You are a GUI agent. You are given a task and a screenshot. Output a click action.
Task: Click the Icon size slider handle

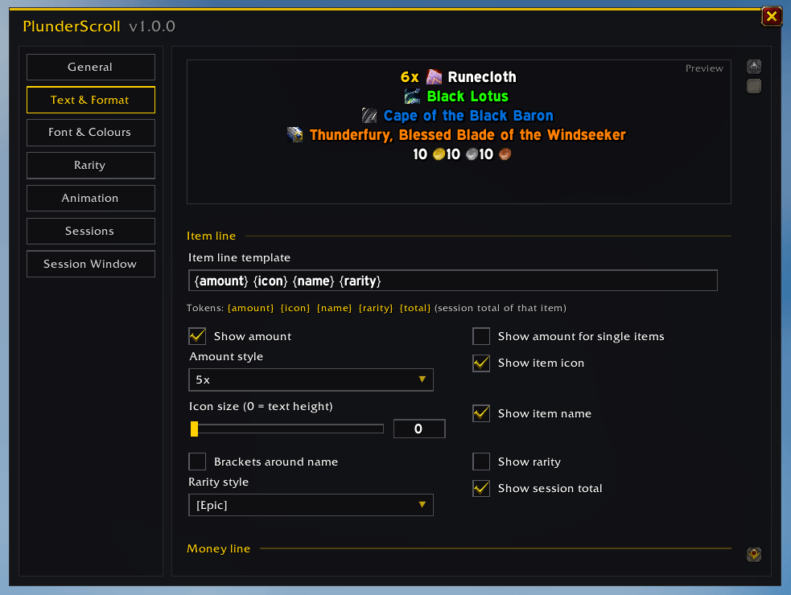pos(194,429)
